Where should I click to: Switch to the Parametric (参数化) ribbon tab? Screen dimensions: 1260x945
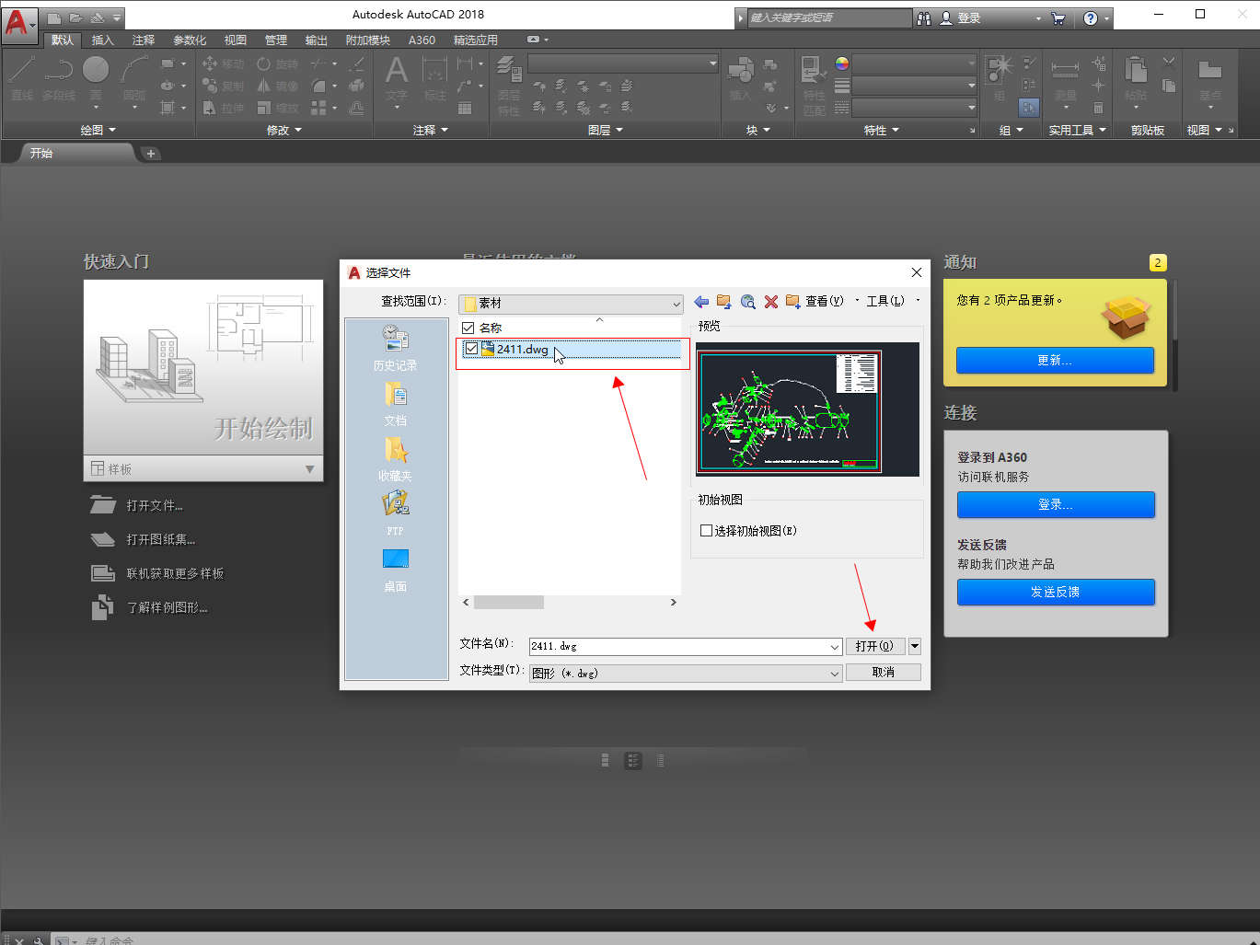[x=190, y=40]
